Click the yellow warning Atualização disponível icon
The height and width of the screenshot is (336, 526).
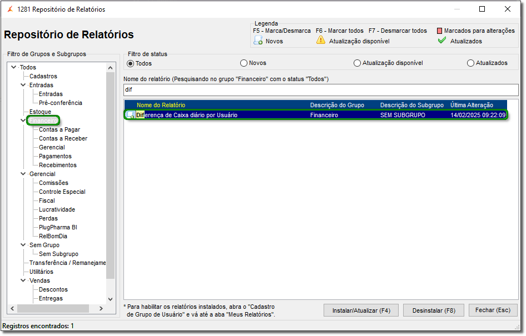pos(321,40)
